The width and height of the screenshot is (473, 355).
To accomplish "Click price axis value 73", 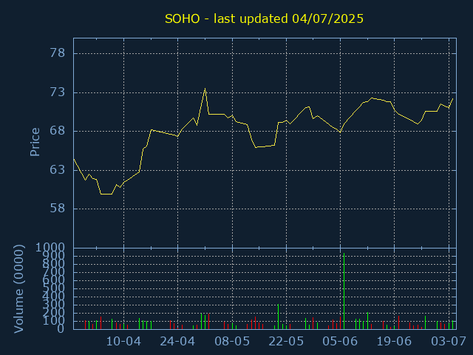I will [58, 92].
